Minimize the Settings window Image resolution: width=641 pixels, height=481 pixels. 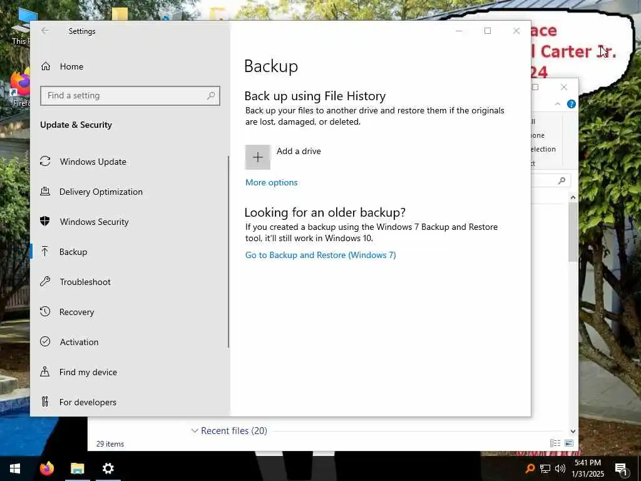tap(459, 31)
